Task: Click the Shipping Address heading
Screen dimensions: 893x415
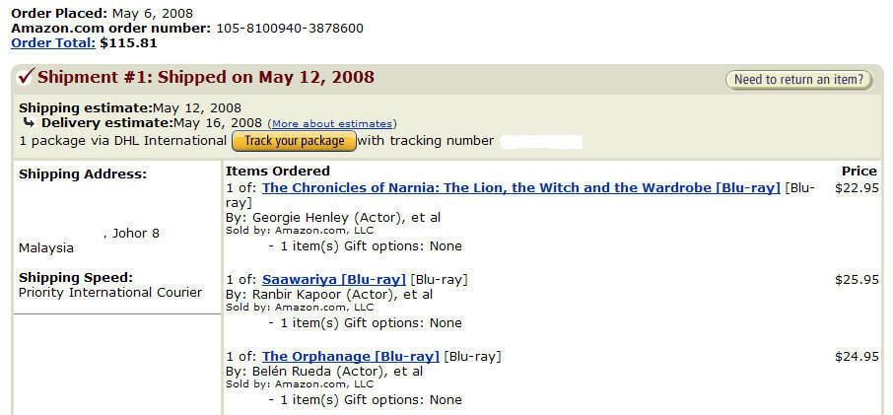Action: (82, 173)
